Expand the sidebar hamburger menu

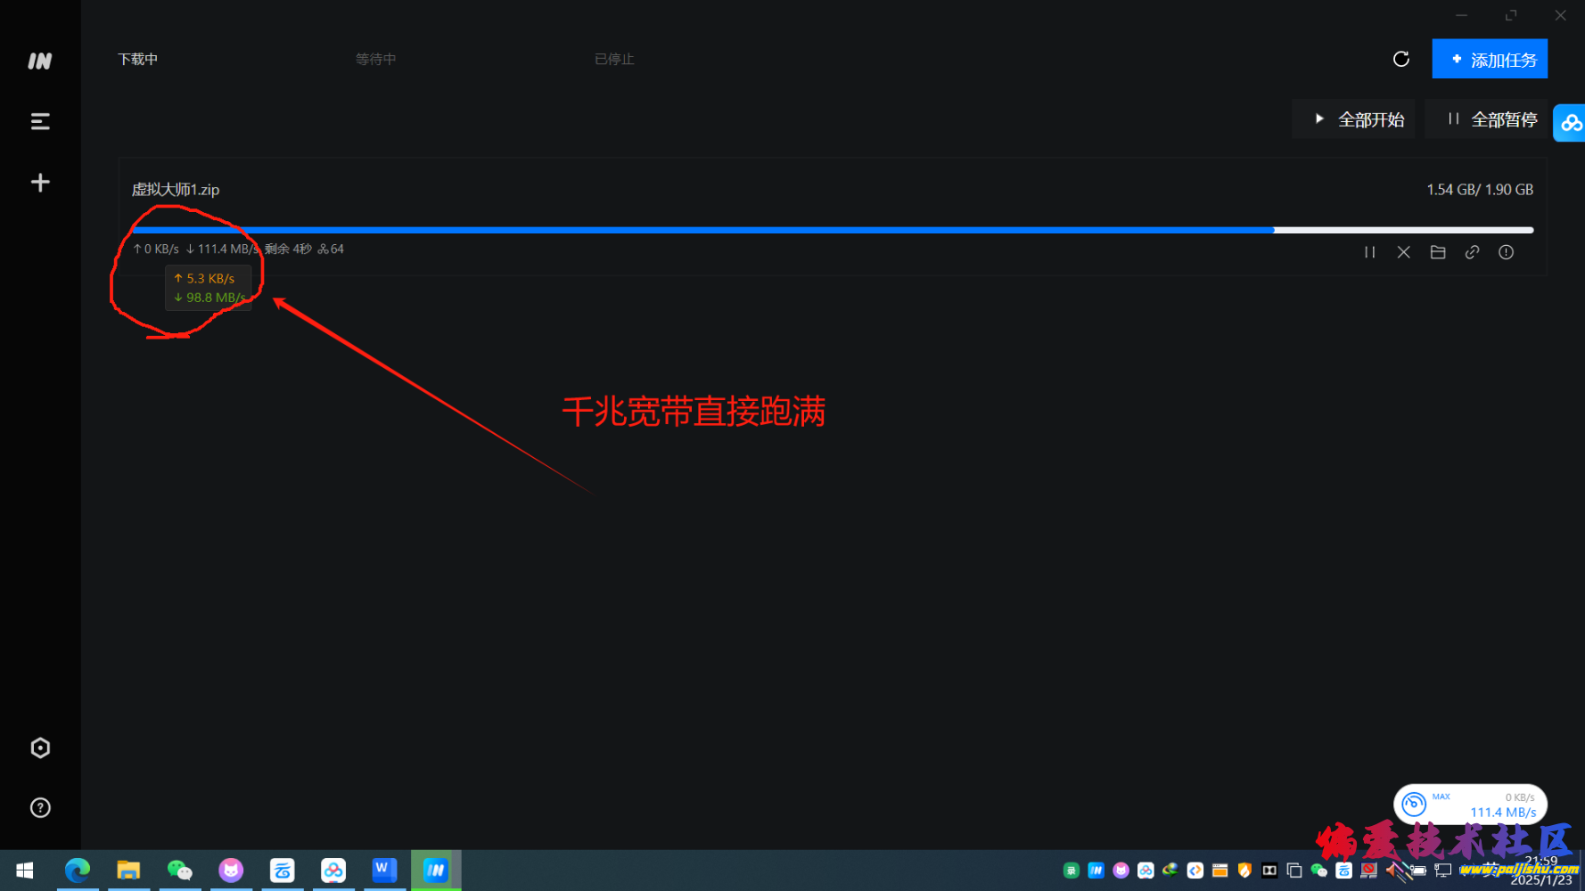40,121
